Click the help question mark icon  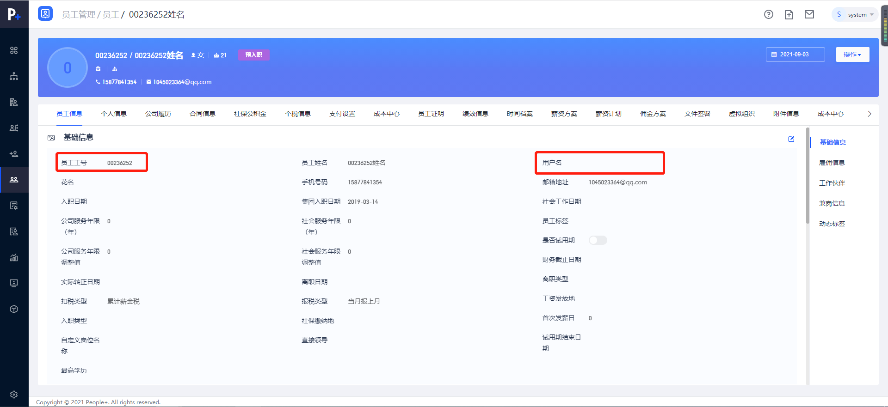[768, 14]
